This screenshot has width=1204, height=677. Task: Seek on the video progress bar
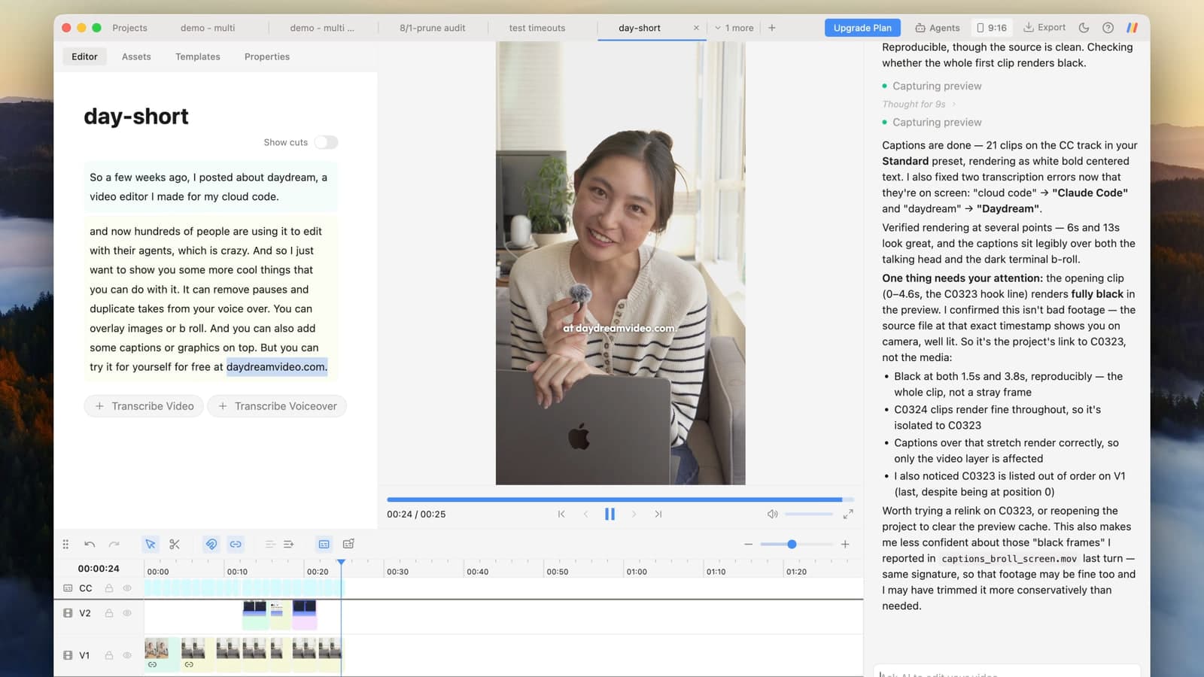click(x=620, y=499)
